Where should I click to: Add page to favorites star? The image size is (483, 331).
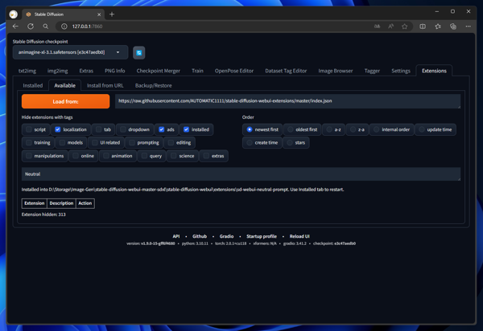[x=404, y=27]
